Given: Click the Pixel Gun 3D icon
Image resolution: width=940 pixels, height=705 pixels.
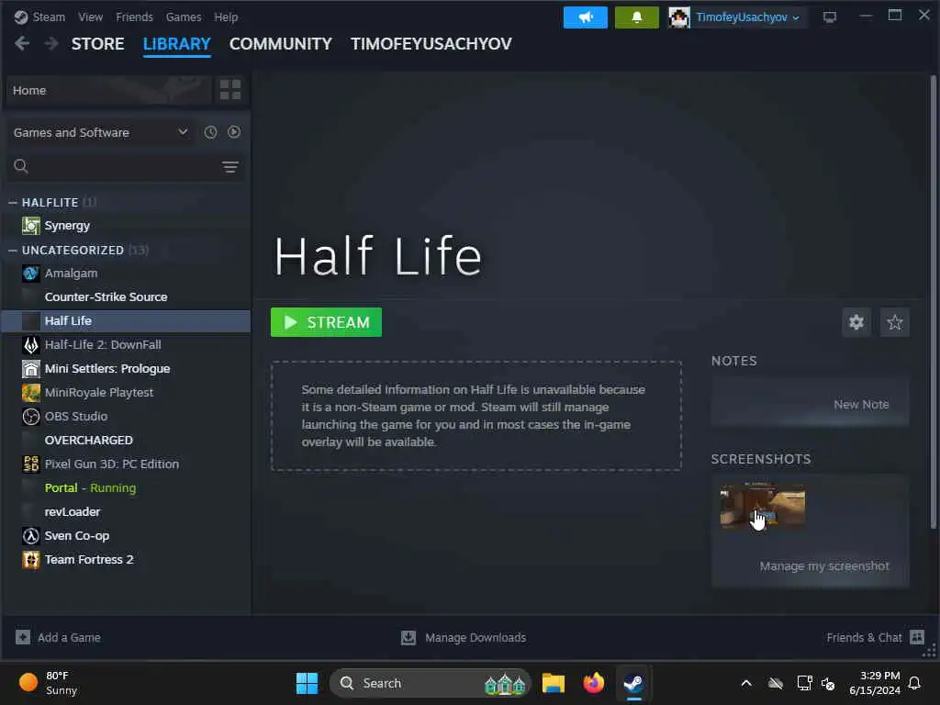Looking at the screenshot, I should (x=30, y=464).
